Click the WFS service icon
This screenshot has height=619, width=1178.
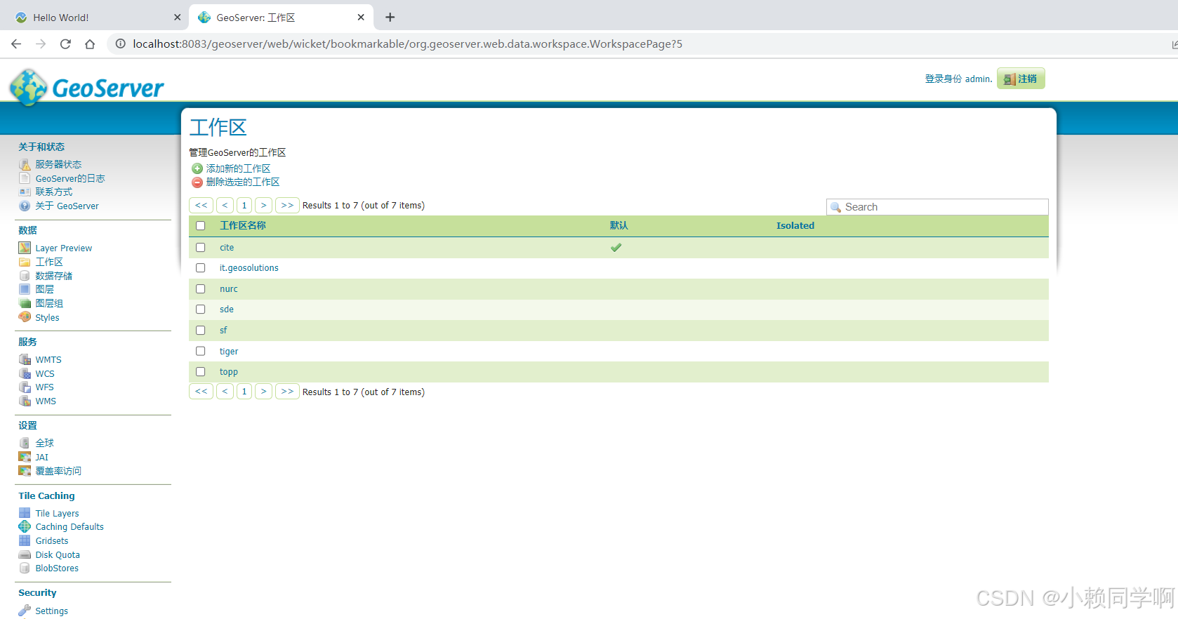click(25, 387)
